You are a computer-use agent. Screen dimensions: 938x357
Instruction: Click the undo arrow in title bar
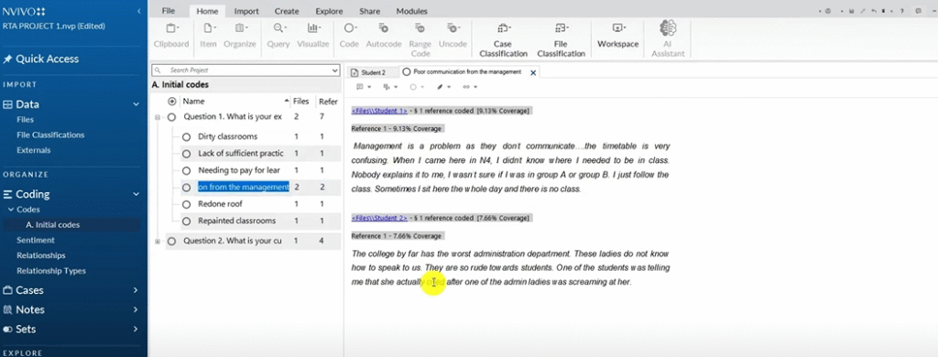pyautogui.click(x=874, y=11)
